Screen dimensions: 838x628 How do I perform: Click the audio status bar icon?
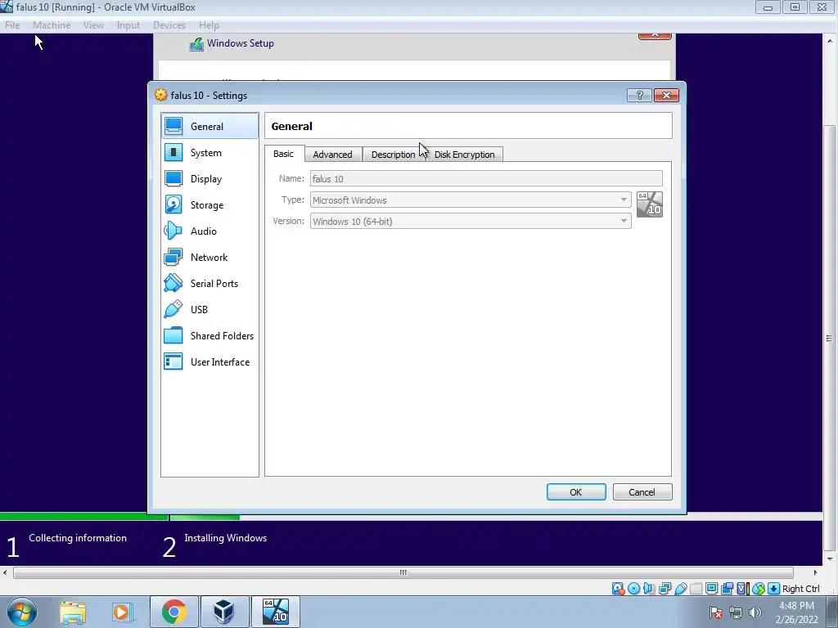649,589
